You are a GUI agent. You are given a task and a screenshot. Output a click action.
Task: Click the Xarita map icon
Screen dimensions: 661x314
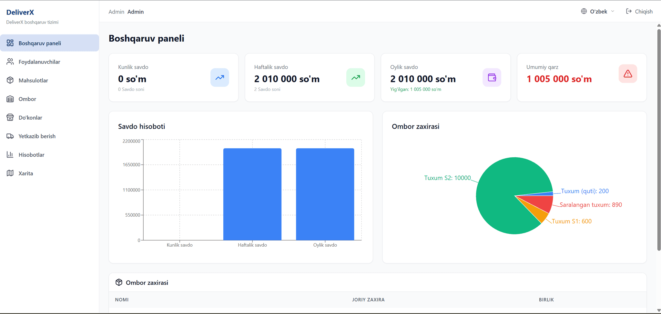(10, 173)
